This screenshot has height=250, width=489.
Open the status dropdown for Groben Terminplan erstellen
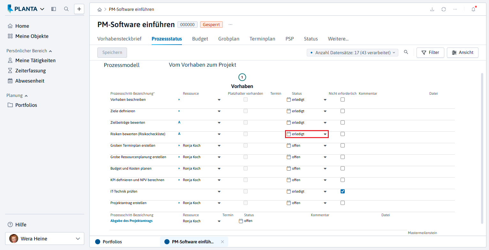pyautogui.click(x=325, y=146)
